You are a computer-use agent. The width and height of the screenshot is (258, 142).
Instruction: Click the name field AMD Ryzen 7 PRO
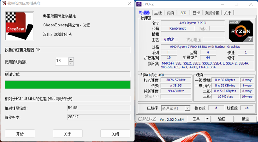pyautogui.click(x=193, y=23)
